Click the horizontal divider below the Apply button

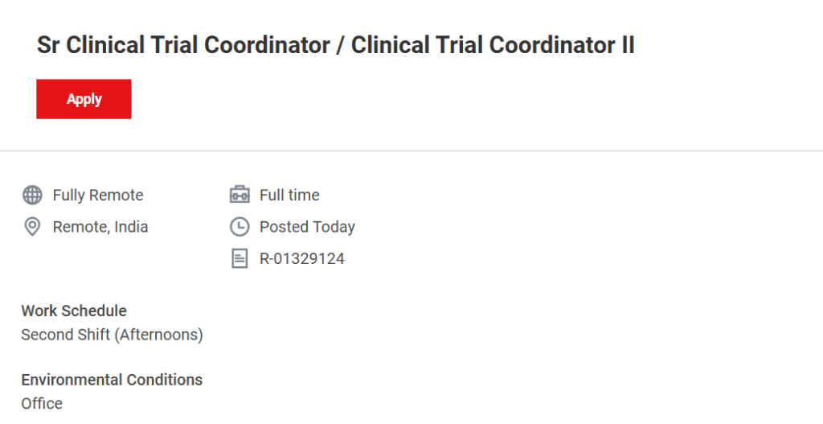point(411,150)
